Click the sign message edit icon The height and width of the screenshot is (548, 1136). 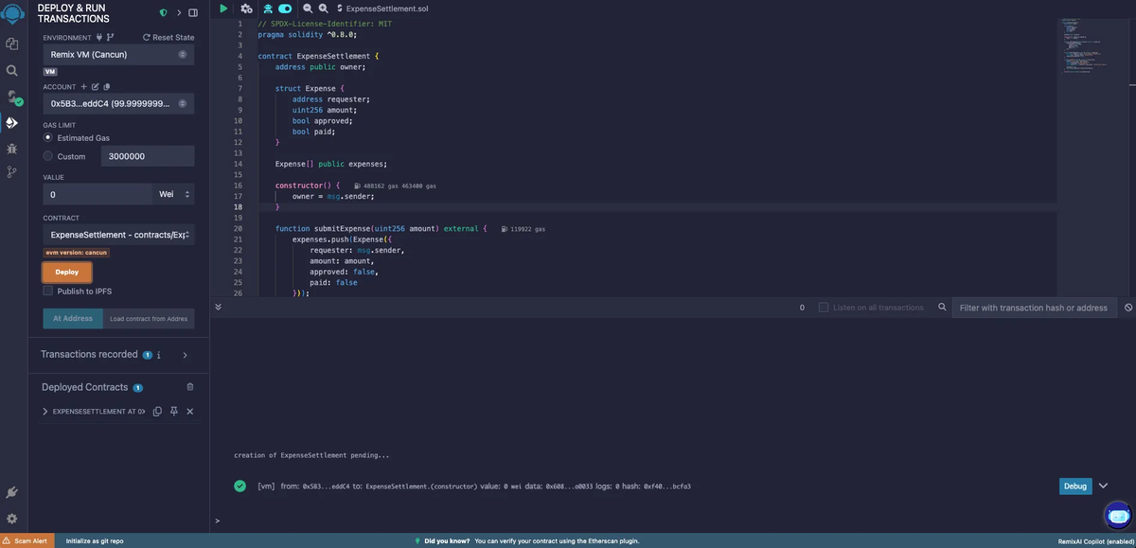pyautogui.click(x=95, y=87)
